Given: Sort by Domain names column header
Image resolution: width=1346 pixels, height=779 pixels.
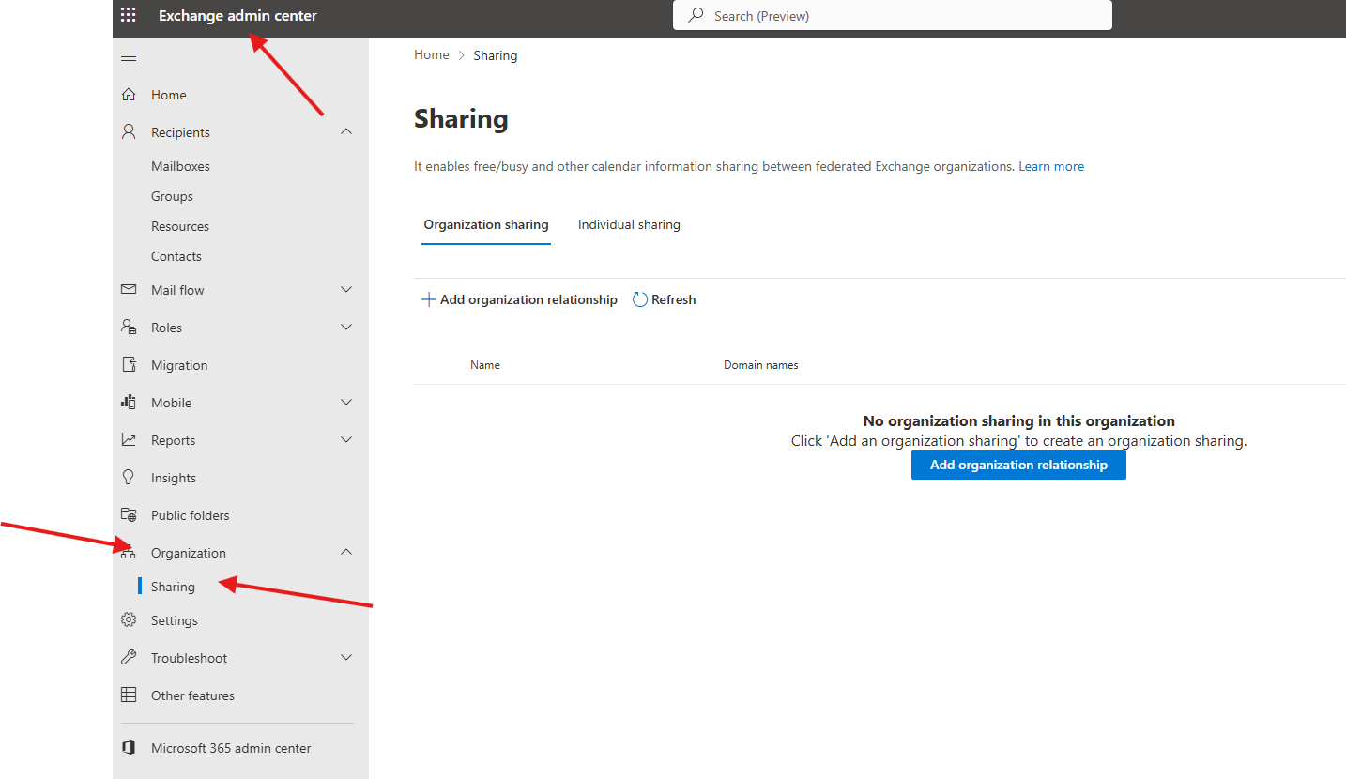Looking at the screenshot, I should (761, 365).
